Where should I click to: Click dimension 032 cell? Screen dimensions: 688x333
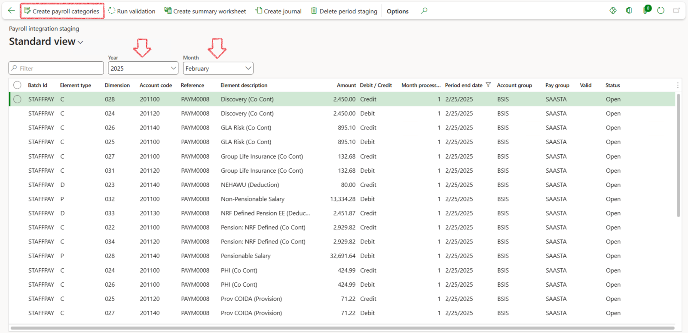(x=110, y=199)
